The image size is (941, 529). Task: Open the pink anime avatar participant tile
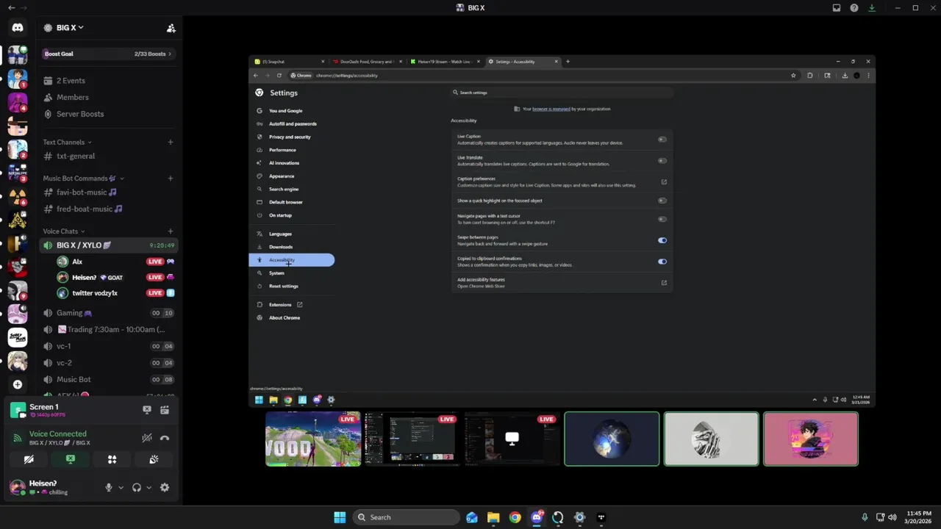coord(811,439)
